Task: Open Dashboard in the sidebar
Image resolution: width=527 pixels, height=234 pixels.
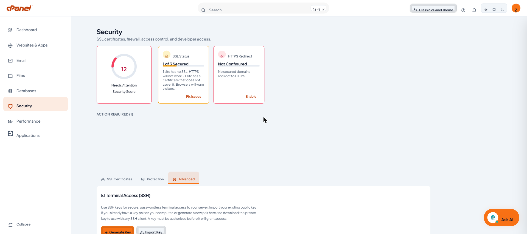Action: [x=35, y=30]
